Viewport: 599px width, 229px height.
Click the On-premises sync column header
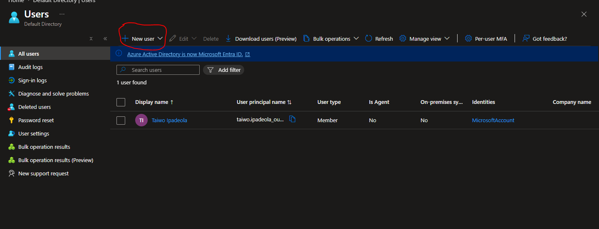[441, 102]
